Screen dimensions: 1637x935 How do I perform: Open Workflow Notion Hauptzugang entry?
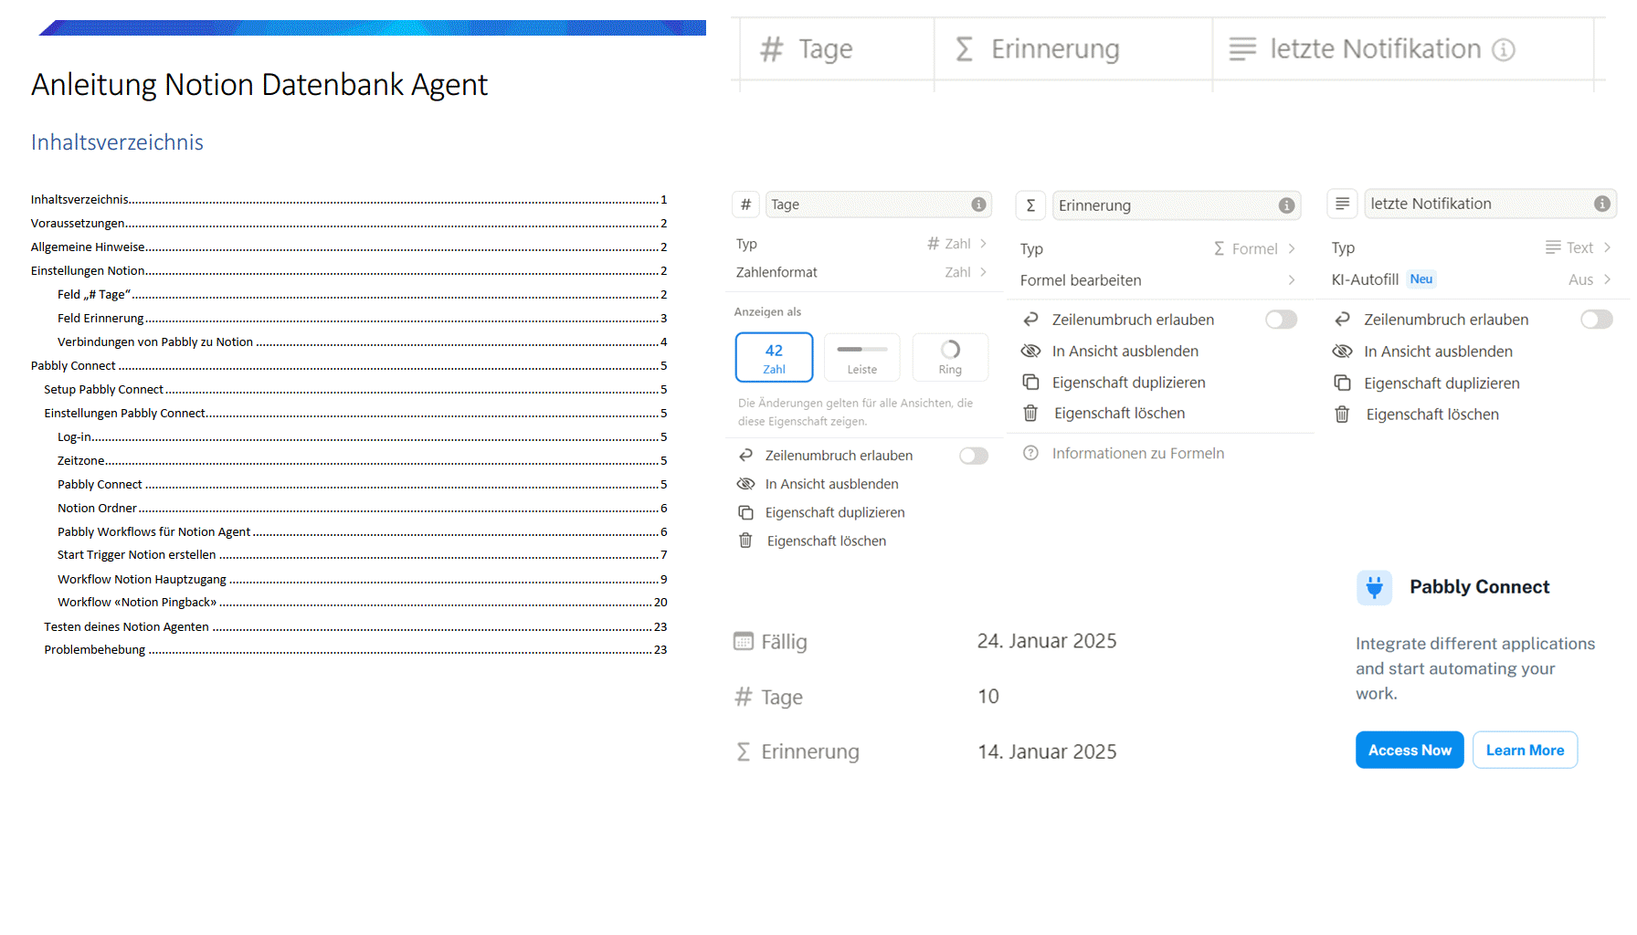[362, 580]
